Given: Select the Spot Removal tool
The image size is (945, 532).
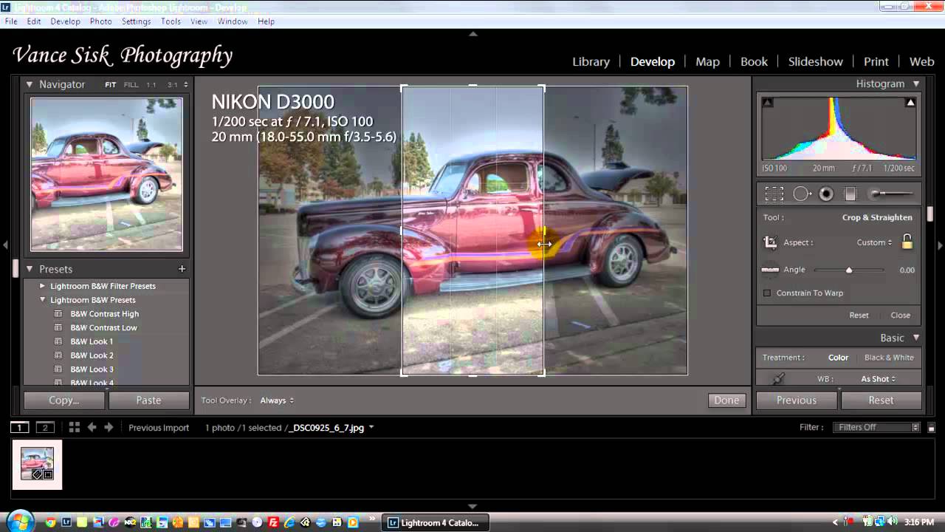Looking at the screenshot, I should coord(802,194).
